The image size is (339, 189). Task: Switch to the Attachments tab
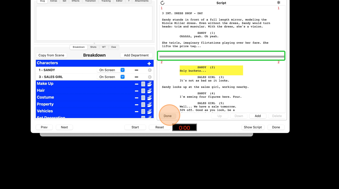click(x=142, y=1)
